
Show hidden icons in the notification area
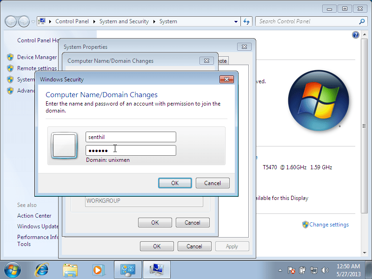pyautogui.click(x=280, y=270)
